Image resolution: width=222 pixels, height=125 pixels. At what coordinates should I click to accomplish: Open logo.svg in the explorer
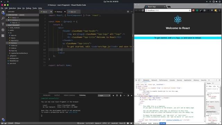[x=14, y=51]
